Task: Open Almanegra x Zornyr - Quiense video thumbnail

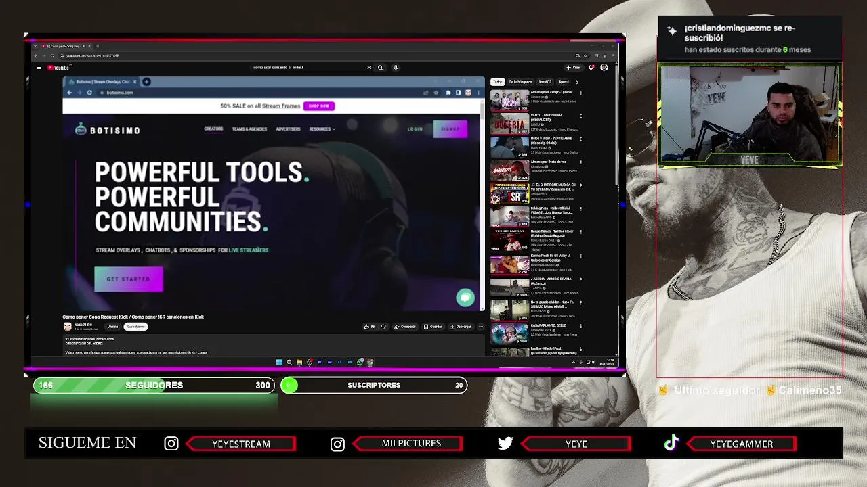Action: click(x=509, y=100)
